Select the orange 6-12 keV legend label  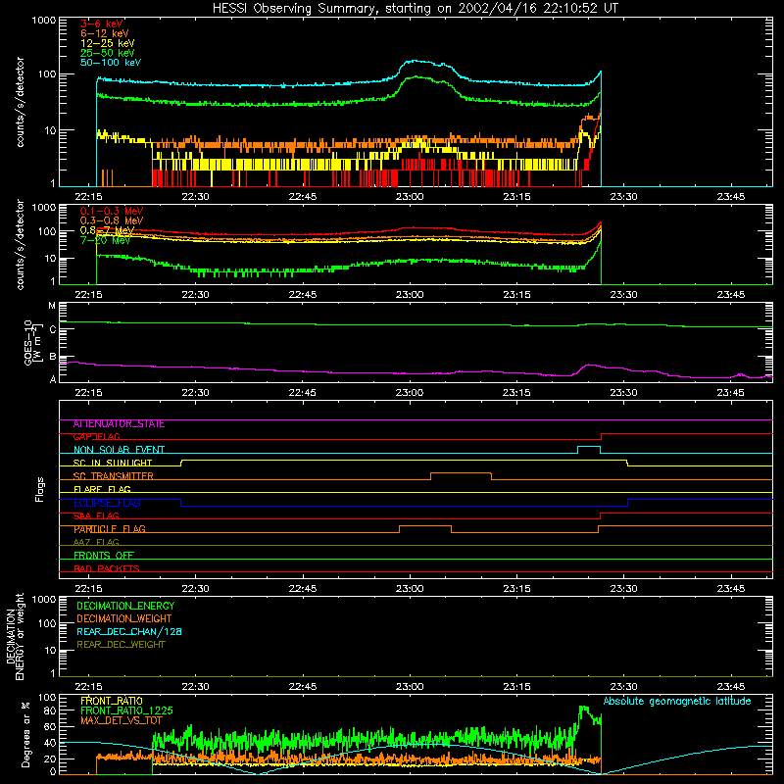[105, 33]
